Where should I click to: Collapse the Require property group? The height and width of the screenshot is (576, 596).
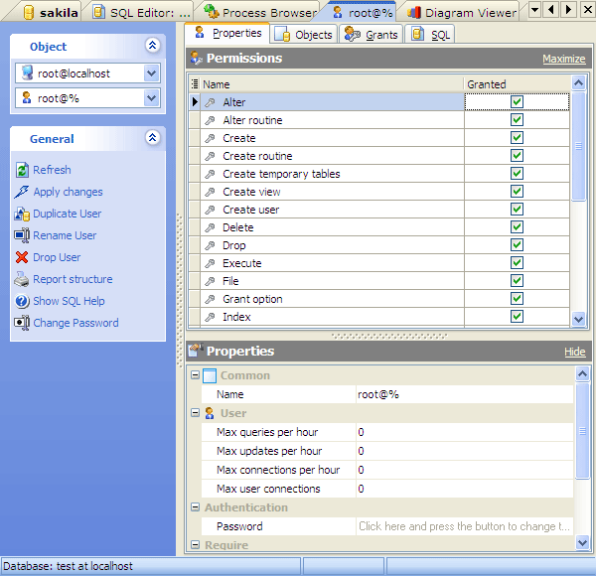(195, 545)
